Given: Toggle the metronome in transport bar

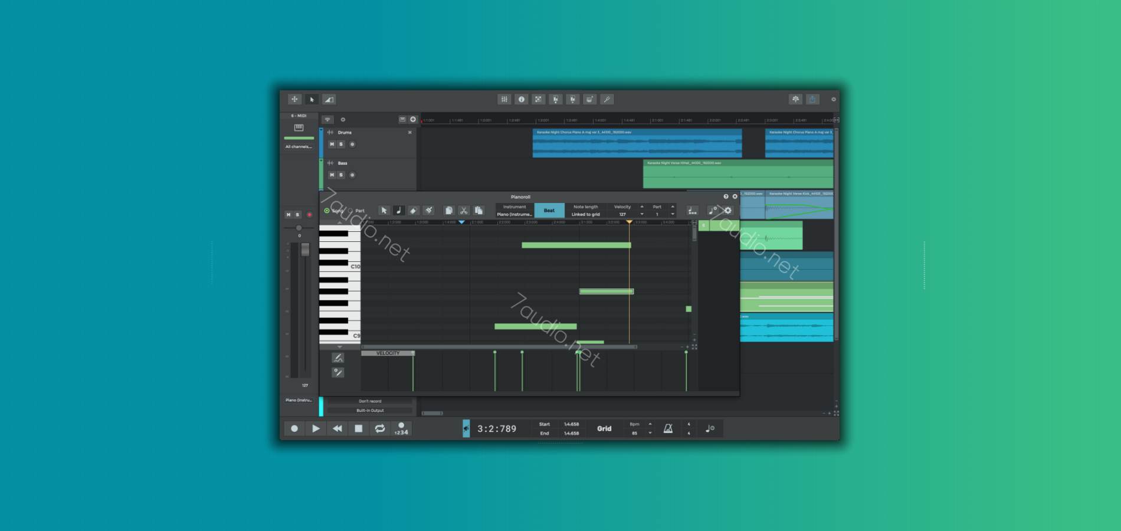Looking at the screenshot, I should (668, 428).
